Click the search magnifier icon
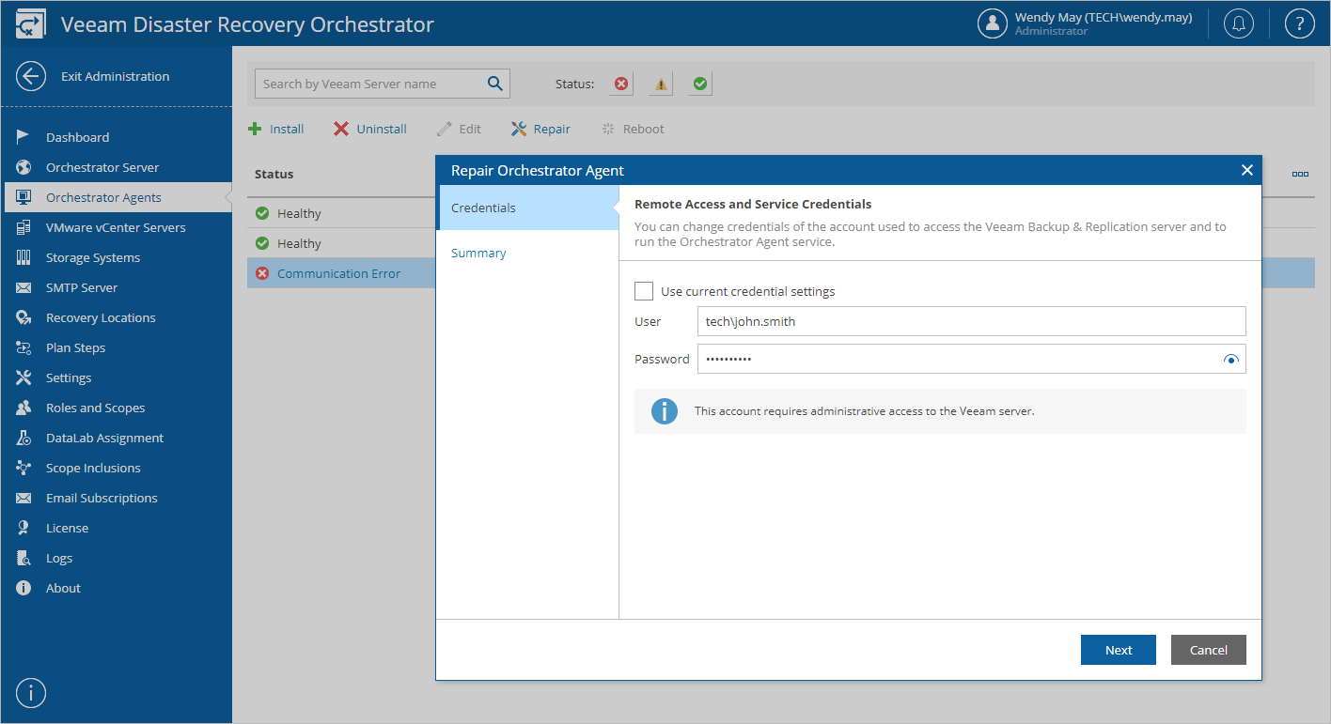1331x724 pixels. click(495, 84)
